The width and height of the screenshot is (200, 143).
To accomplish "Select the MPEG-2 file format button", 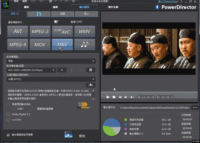I will tap(40, 31).
